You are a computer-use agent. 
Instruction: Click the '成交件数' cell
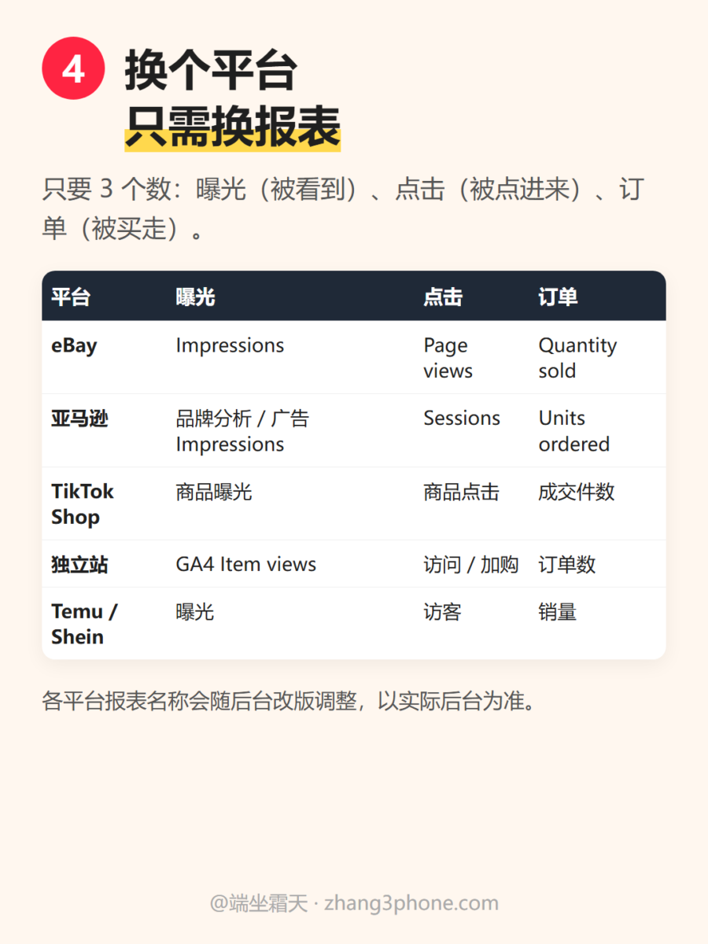pos(577,492)
